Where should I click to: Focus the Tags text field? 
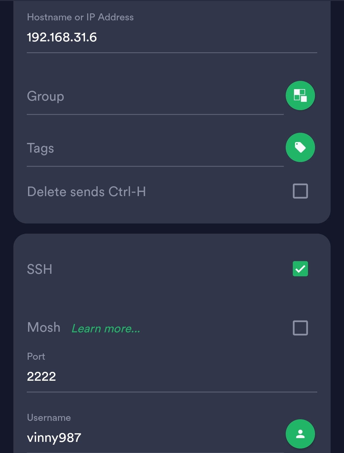click(x=153, y=148)
